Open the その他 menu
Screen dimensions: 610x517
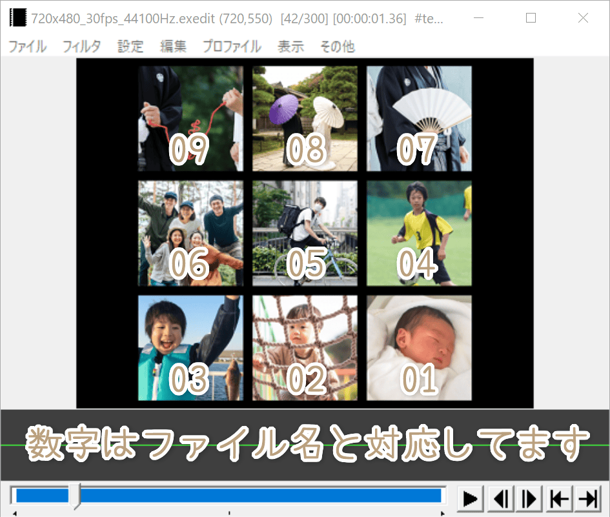(336, 46)
